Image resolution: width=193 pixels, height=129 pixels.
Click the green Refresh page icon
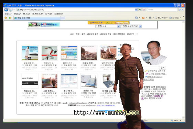point(140,10)
